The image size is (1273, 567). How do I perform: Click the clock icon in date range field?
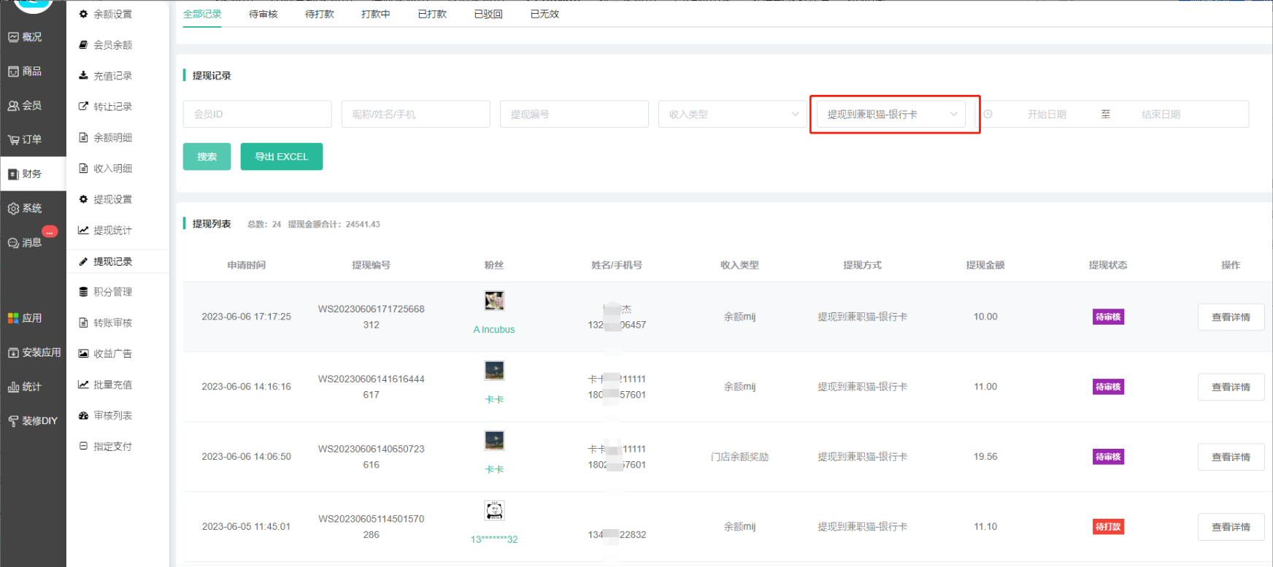click(988, 115)
